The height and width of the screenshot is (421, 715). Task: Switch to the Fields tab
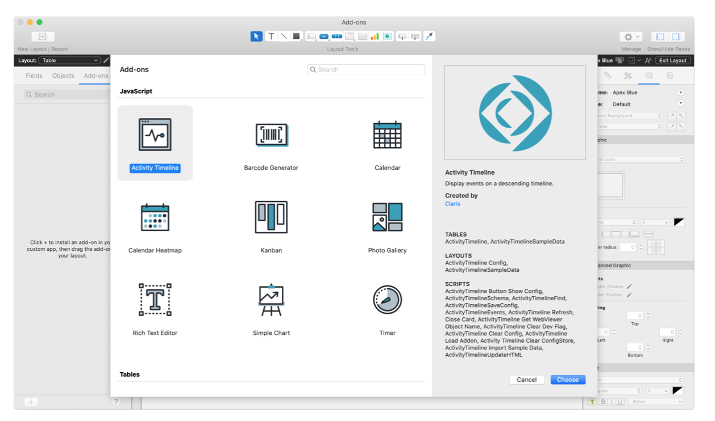tap(34, 75)
